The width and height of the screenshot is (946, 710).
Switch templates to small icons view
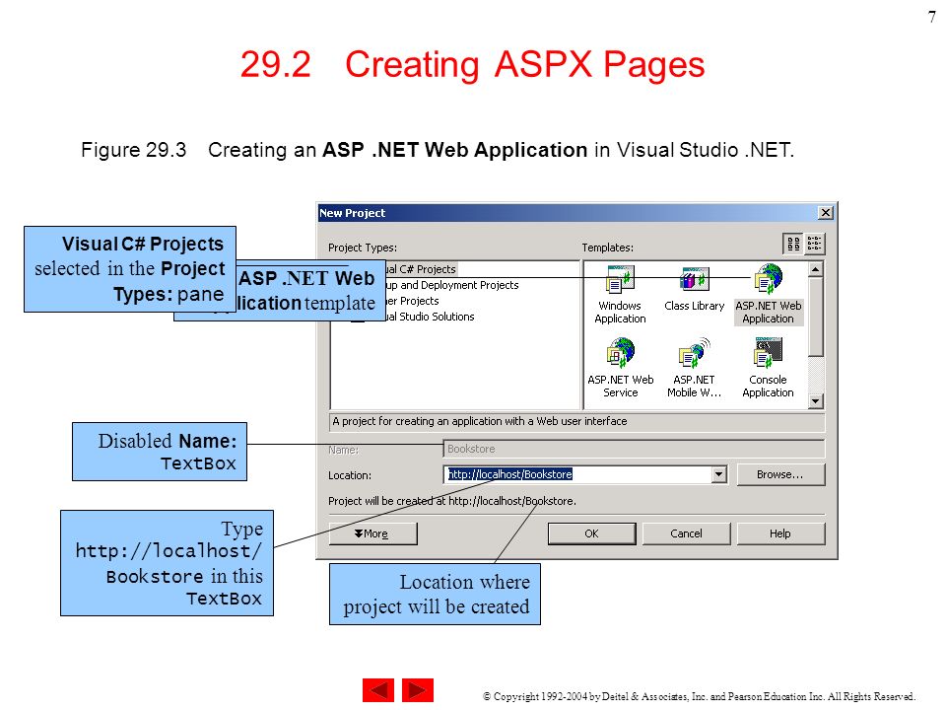coord(814,244)
